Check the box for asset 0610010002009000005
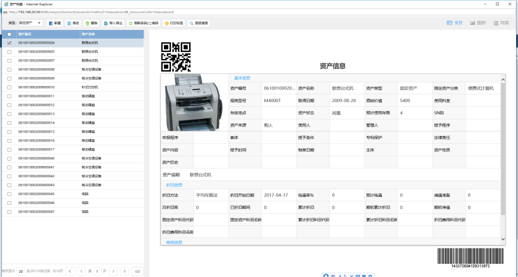Viewport: 518px width, 277px height. click(9, 52)
